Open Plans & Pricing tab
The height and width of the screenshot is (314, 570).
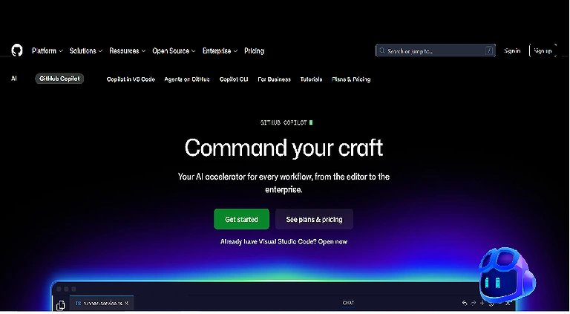pyautogui.click(x=351, y=79)
